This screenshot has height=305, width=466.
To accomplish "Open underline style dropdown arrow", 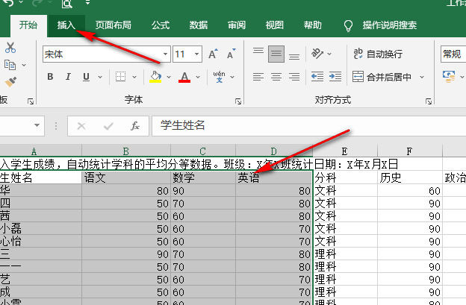I will point(100,77).
